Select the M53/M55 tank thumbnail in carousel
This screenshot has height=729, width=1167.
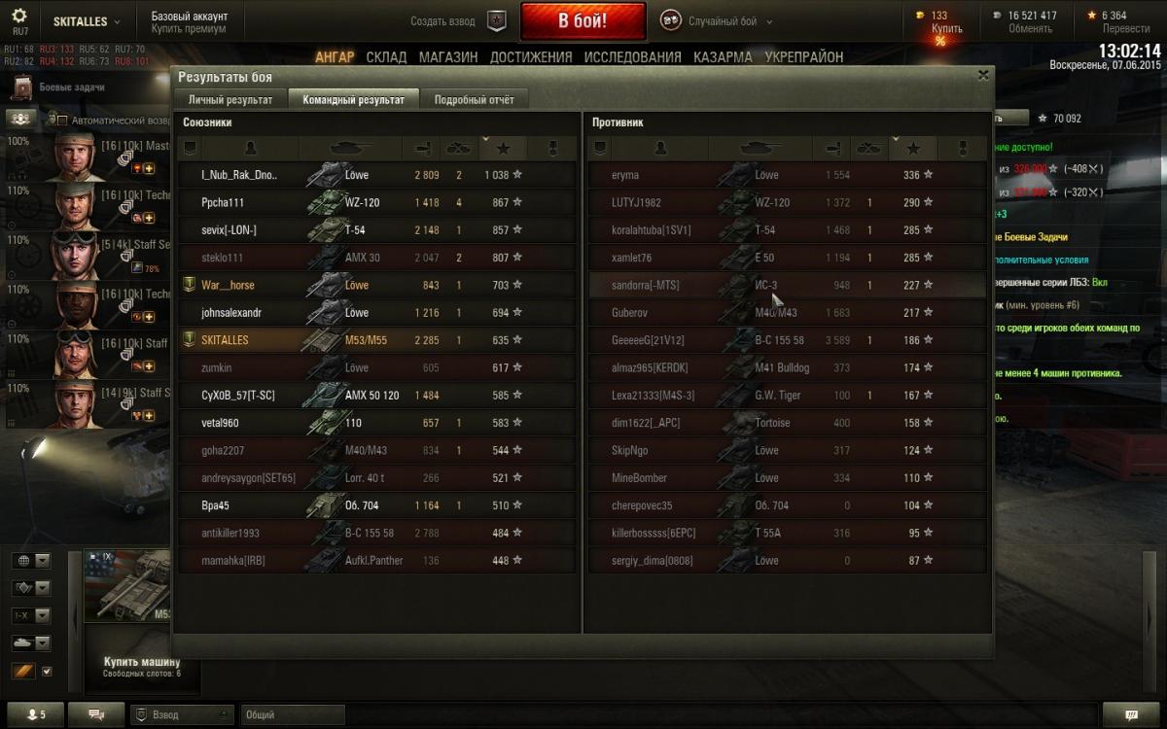coord(128,585)
